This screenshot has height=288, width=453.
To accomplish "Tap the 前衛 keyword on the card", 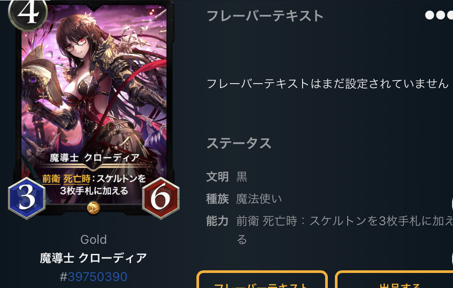I will click(x=51, y=179).
